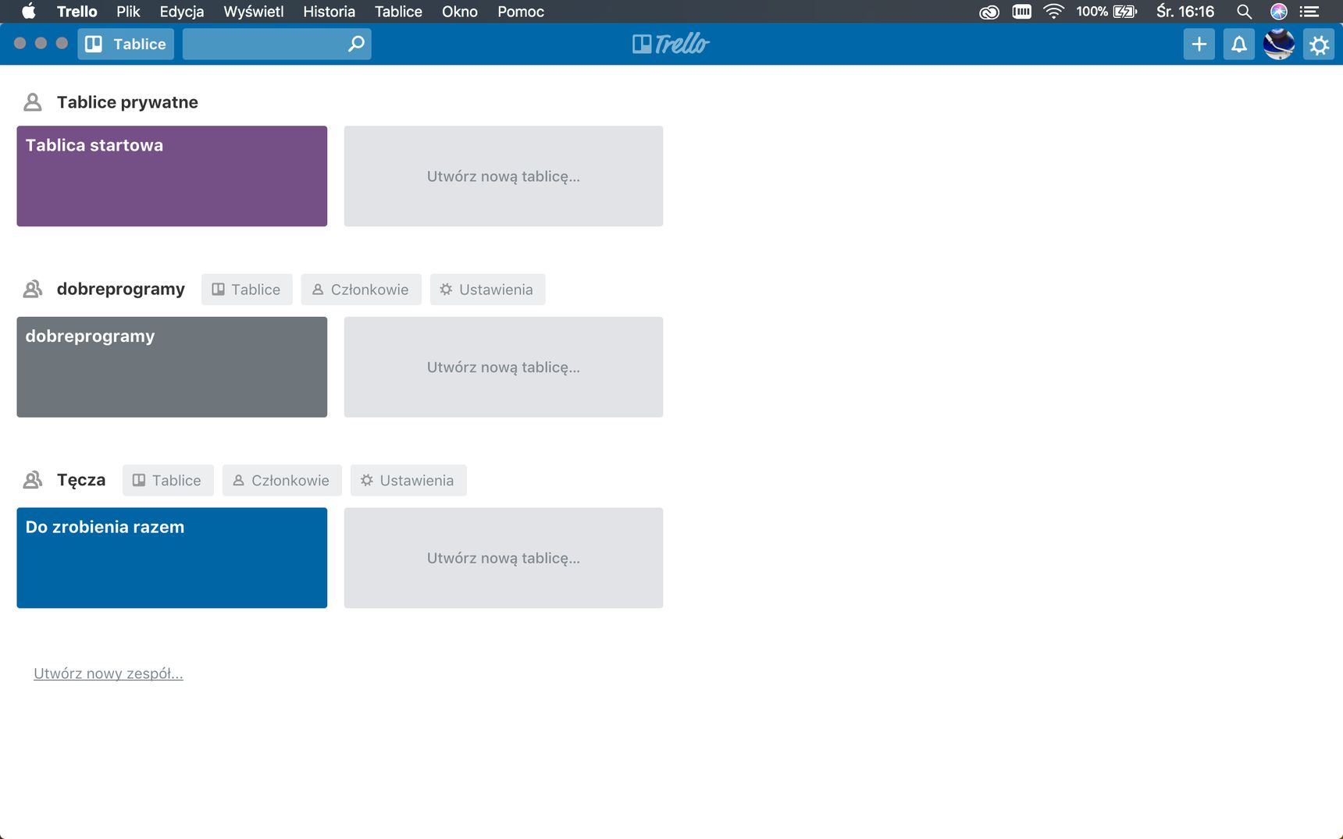Click the team icon beside dobreprogramy heading
This screenshot has width=1343, height=839.
click(x=32, y=289)
